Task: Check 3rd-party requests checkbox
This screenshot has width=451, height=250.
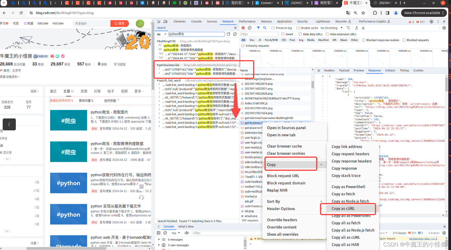Action: point(243,46)
